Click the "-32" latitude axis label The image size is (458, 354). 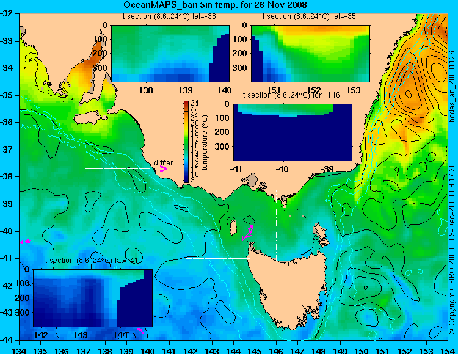coord(7,13)
